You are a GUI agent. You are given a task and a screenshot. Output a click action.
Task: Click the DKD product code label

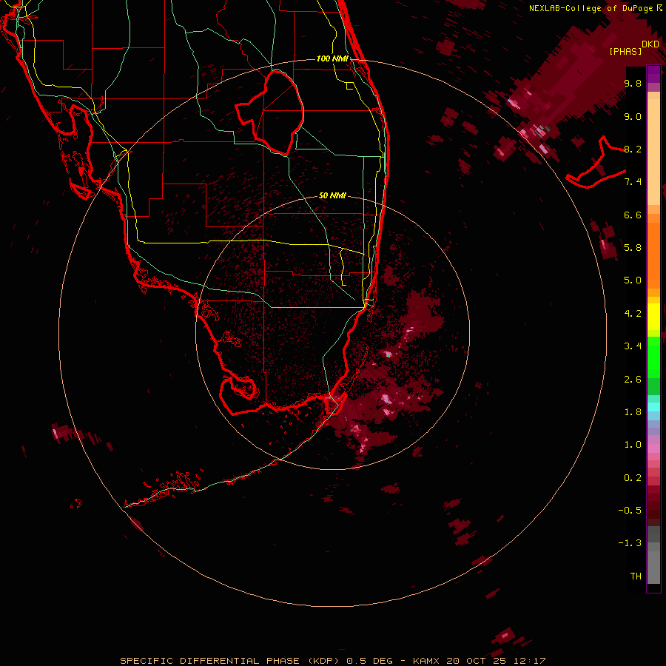(x=650, y=44)
